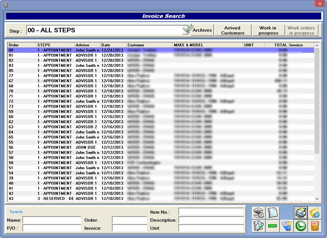The width and height of the screenshot is (327, 238).
Task: Click the 3 - RESERVED step in order 43 row
Action: click(56, 199)
